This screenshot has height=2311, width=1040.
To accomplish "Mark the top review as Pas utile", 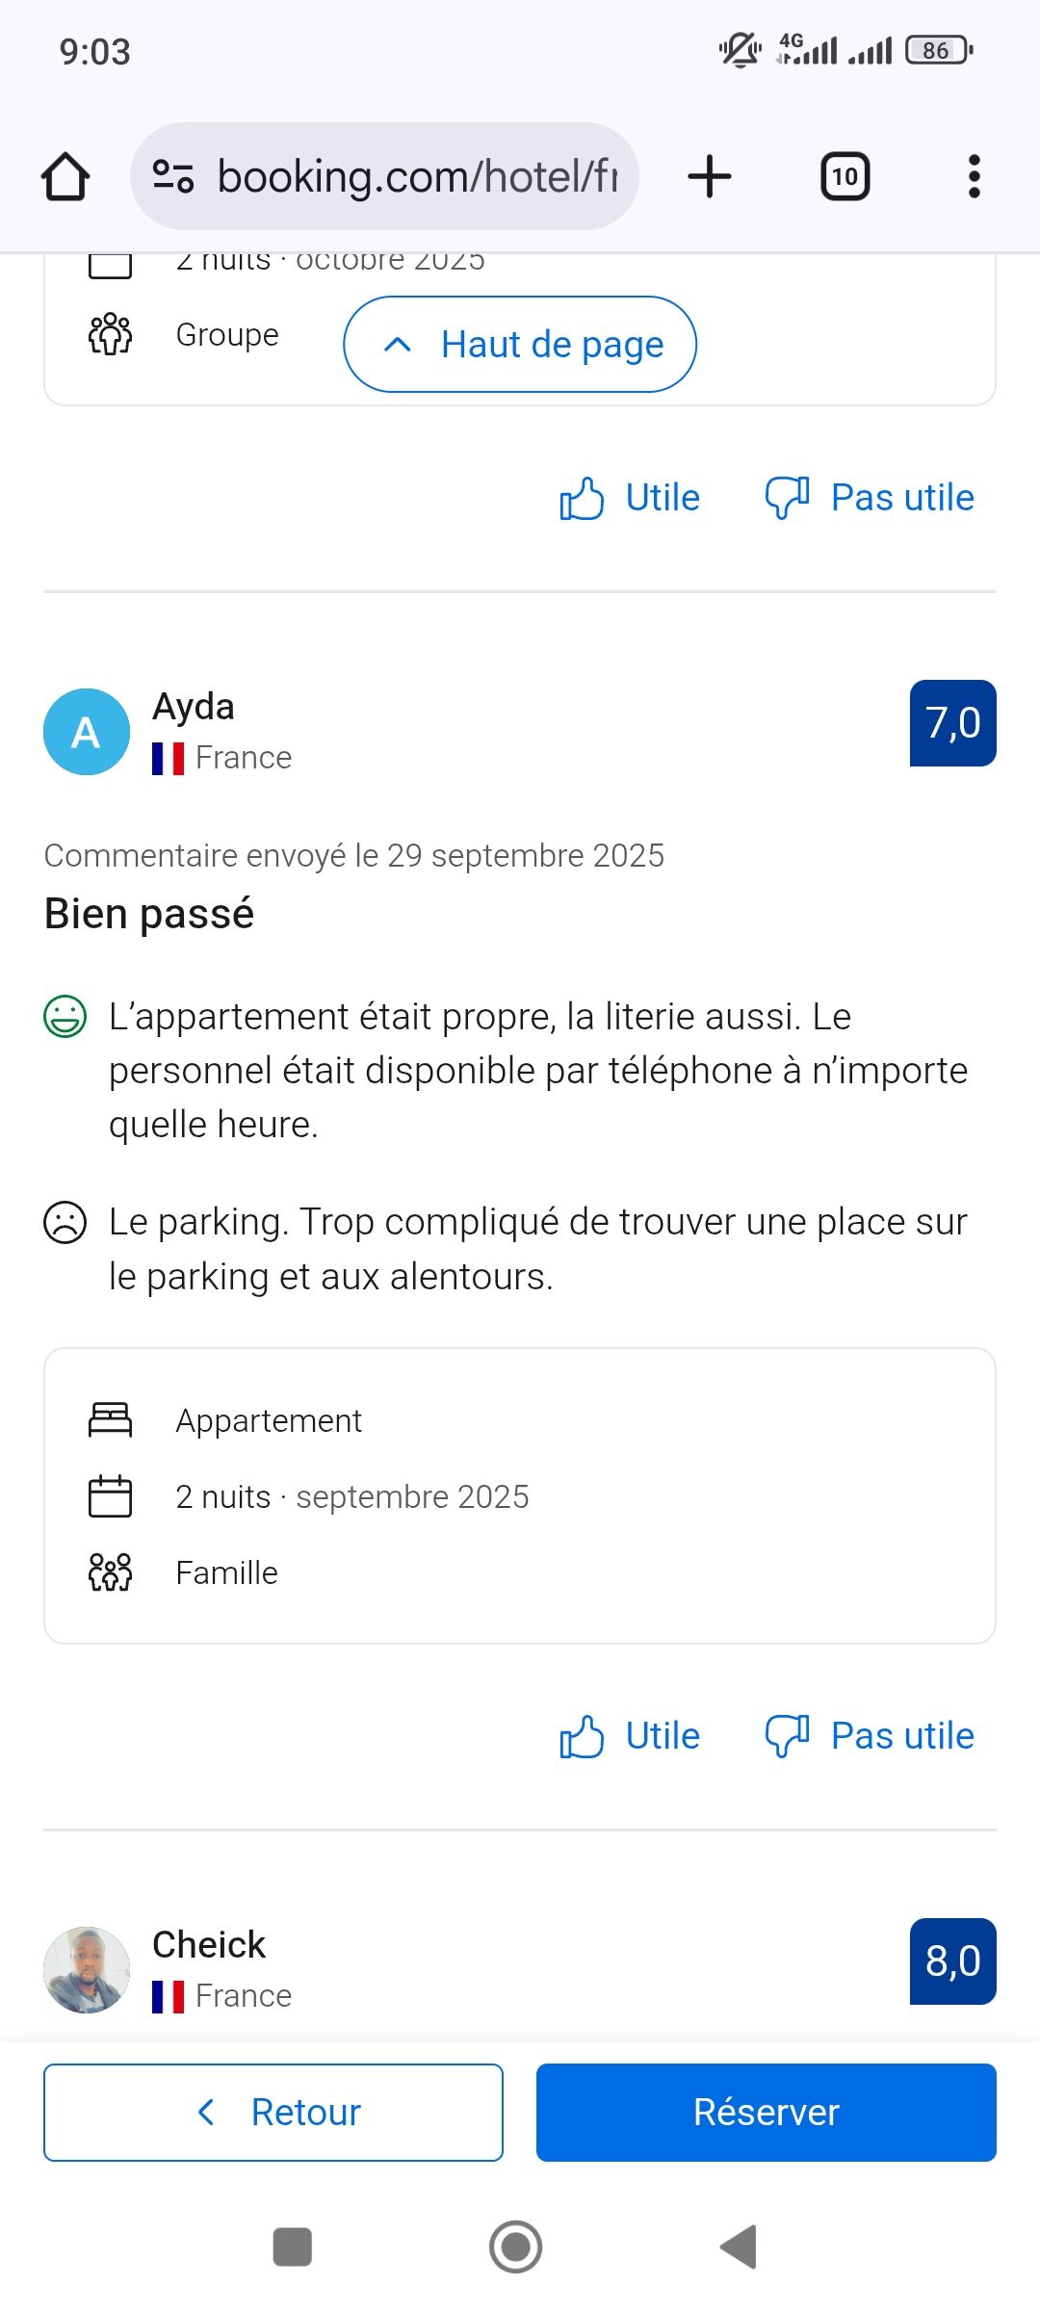I will point(870,499).
